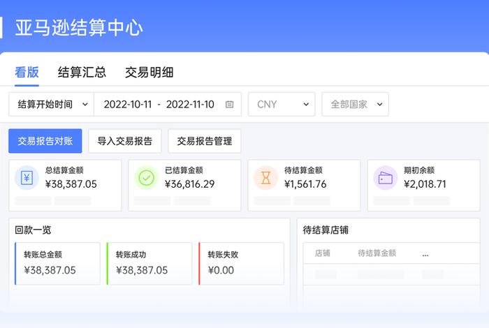Click the 已结算金额 value ¥36,816.29
489x328 pixels.
click(x=189, y=184)
